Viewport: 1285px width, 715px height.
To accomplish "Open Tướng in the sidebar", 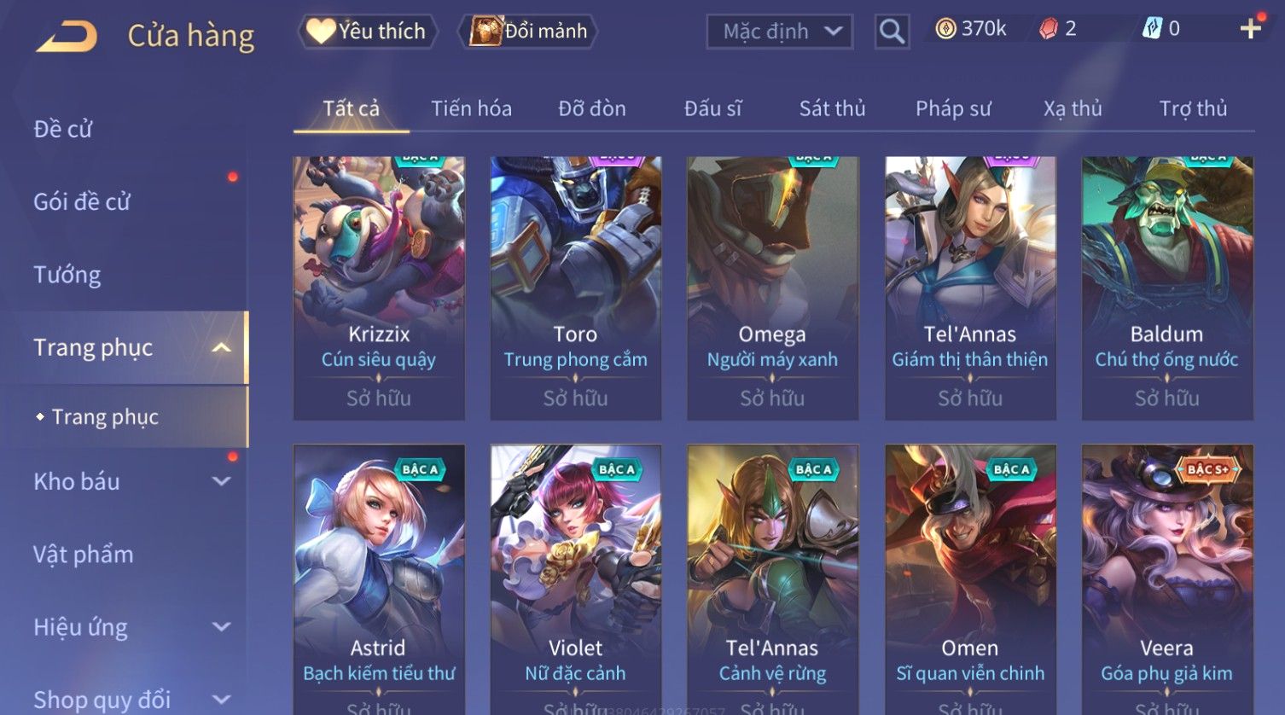I will coord(67,275).
